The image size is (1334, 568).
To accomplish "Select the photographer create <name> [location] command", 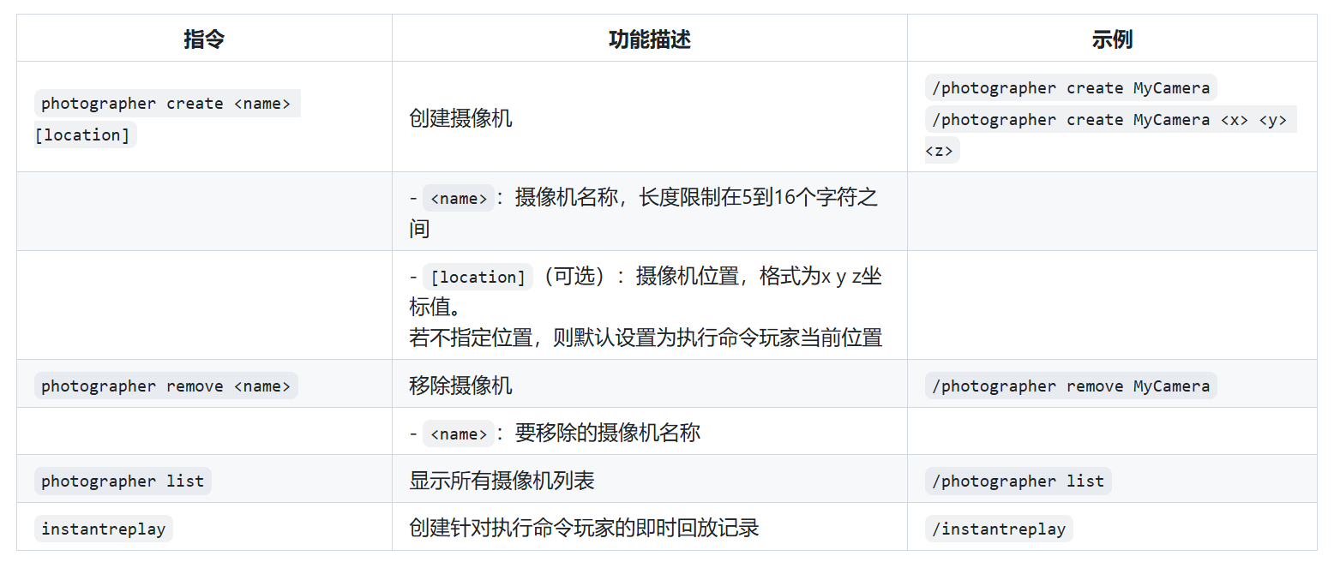I will [166, 105].
